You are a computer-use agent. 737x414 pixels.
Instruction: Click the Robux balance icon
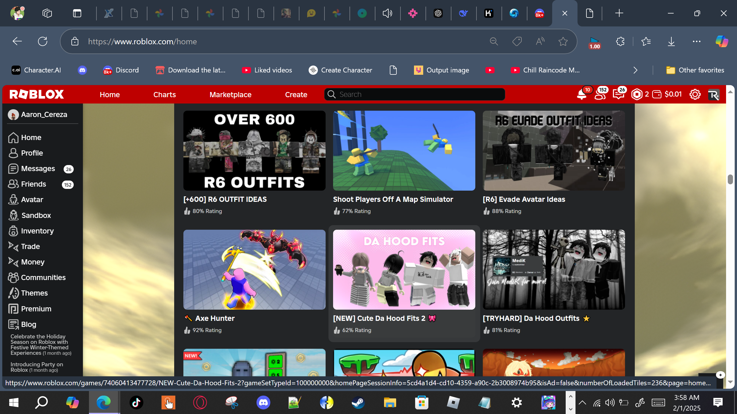tap(637, 94)
